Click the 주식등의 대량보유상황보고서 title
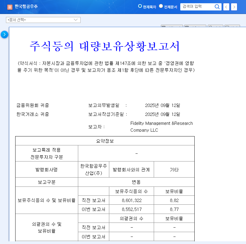This screenshot has width=246, height=244. 105,46
